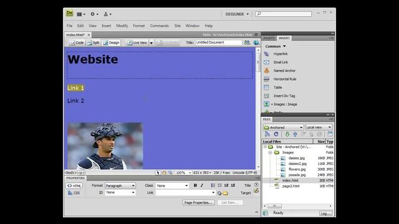Viewport: 399px width, 224px height.
Task: Select daisies.jpg in the Files list
Action: click(x=297, y=158)
